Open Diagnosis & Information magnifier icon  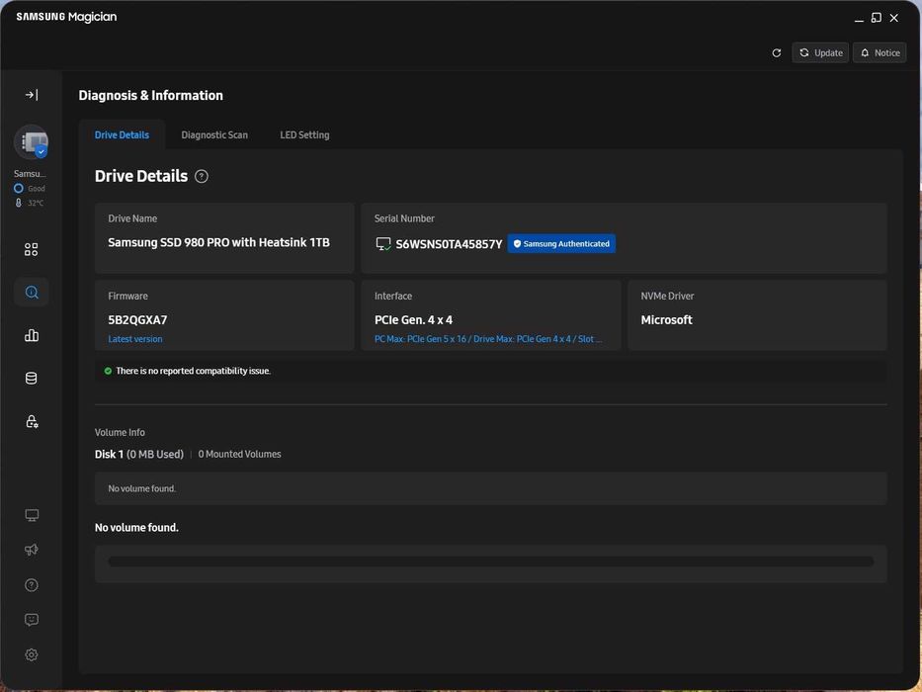tap(32, 293)
